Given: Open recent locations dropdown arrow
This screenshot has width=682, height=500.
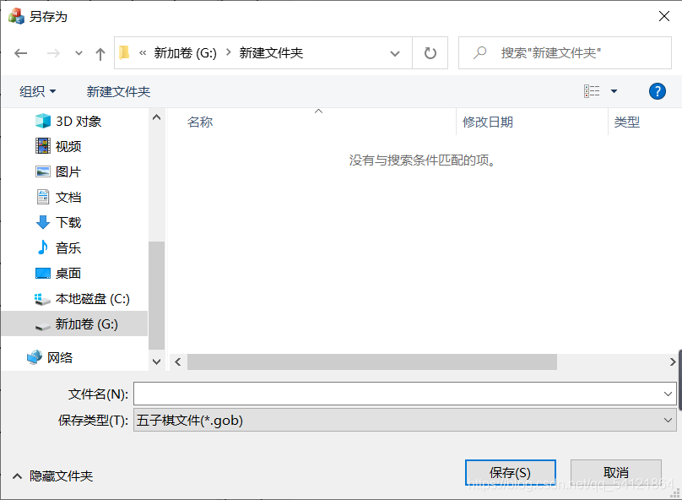Looking at the screenshot, I should tap(78, 53).
